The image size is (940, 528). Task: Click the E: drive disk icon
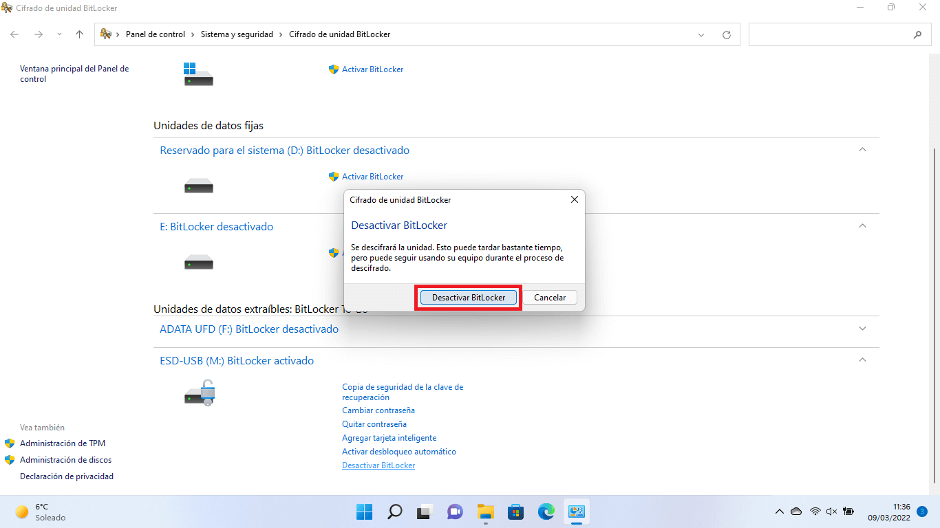[x=199, y=262]
